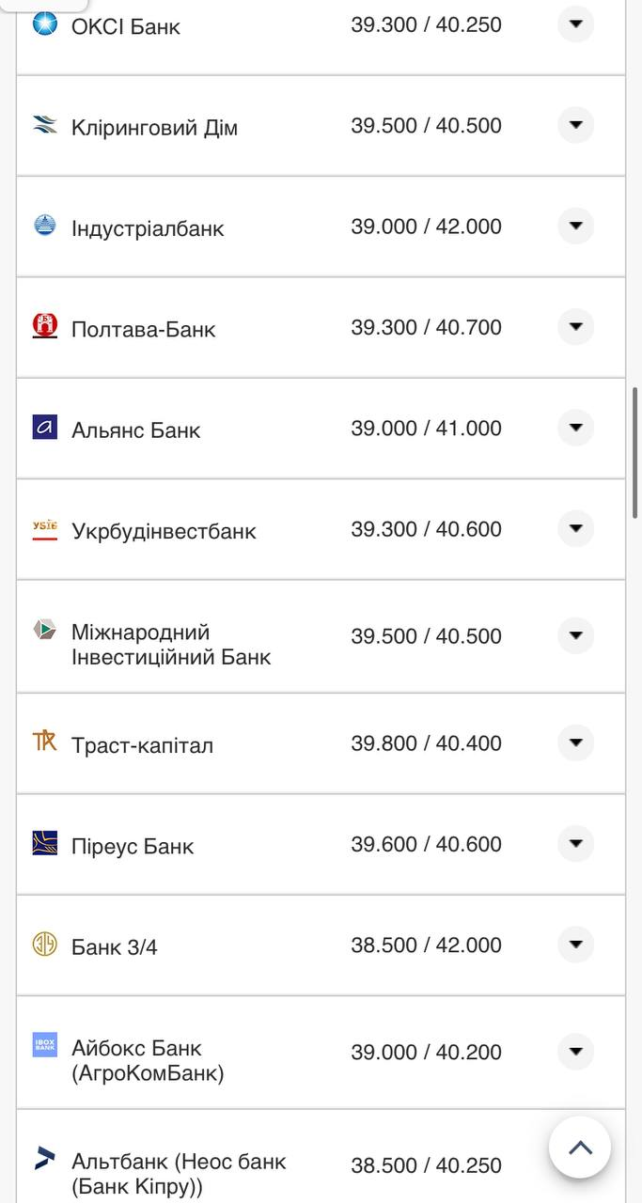
Task: Click the page scrollbar thumb
Action: pyautogui.click(x=636, y=451)
